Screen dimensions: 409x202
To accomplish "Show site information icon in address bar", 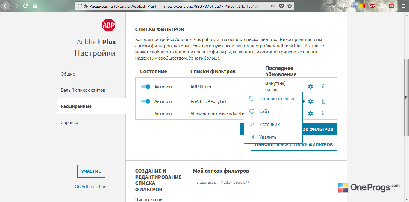I will [80, 6].
